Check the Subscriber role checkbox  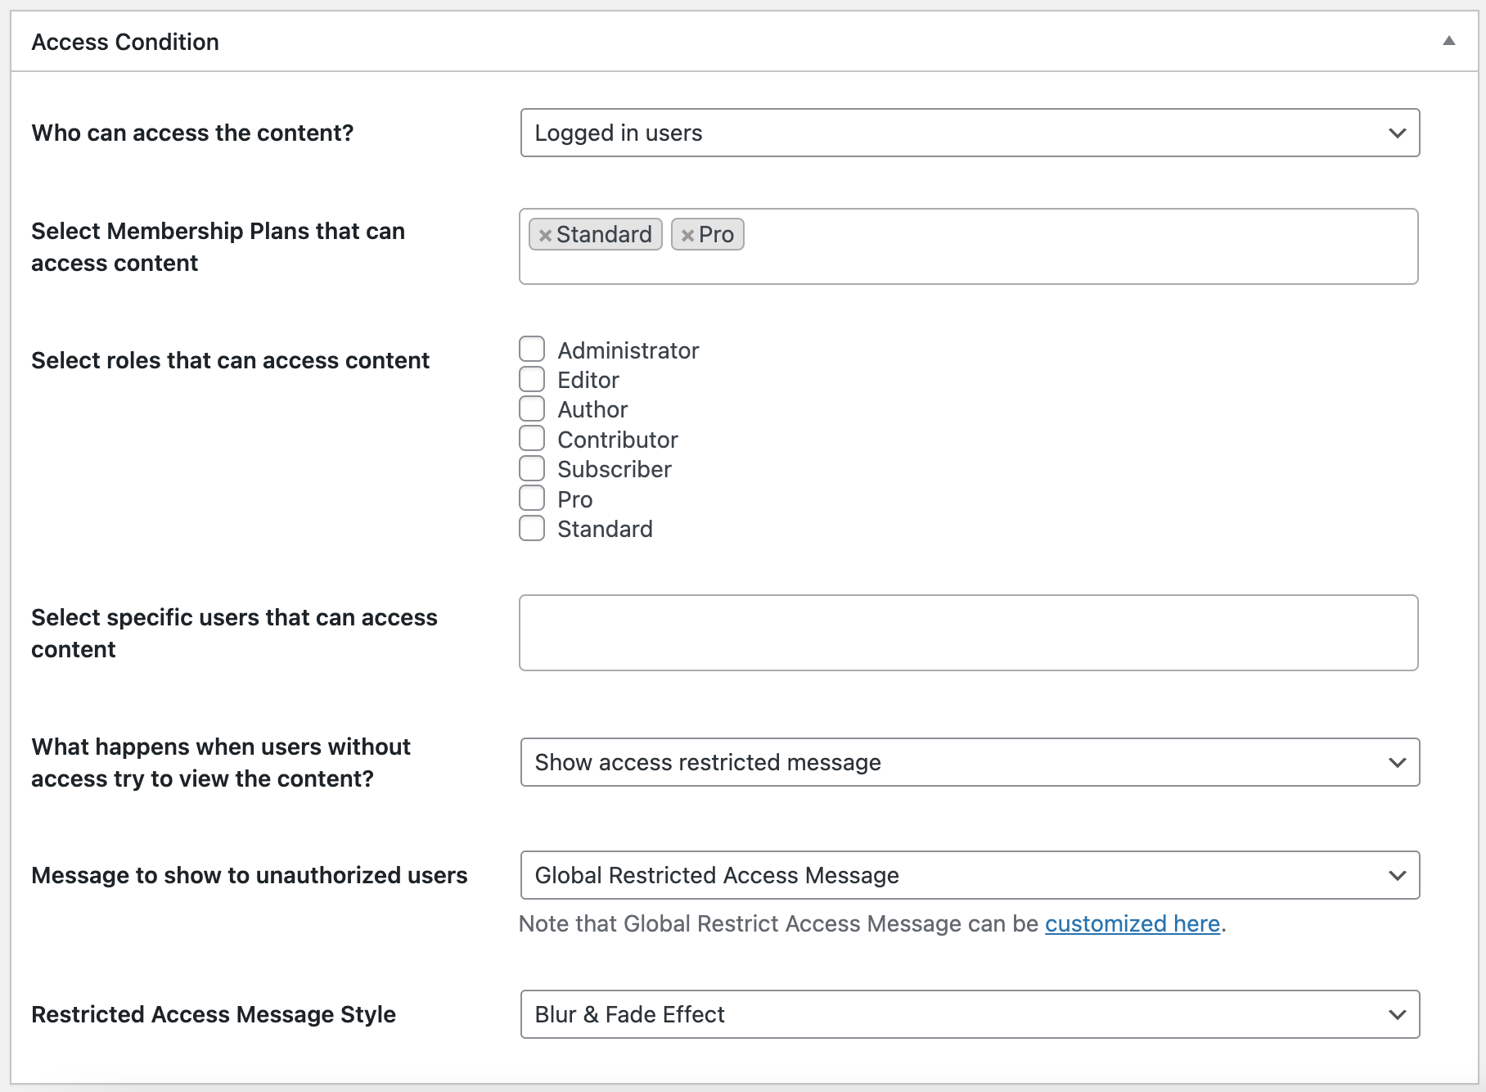[x=532, y=468]
